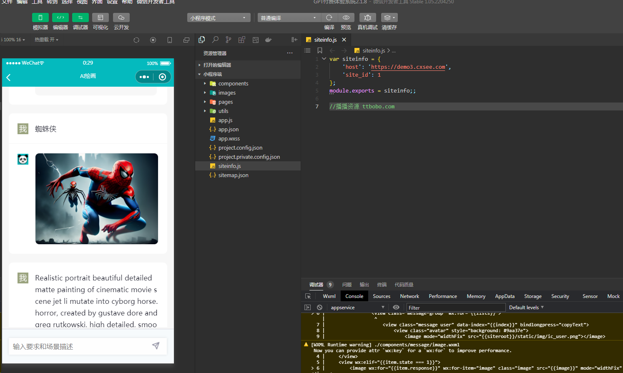Open app.json file

pyautogui.click(x=248, y=129)
